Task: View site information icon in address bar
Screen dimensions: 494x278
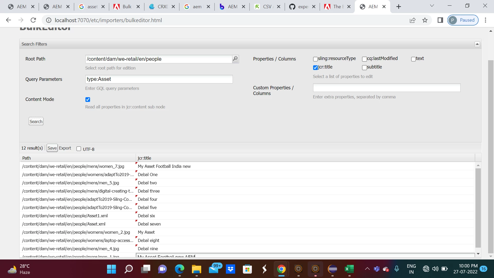Action: pos(49,20)
